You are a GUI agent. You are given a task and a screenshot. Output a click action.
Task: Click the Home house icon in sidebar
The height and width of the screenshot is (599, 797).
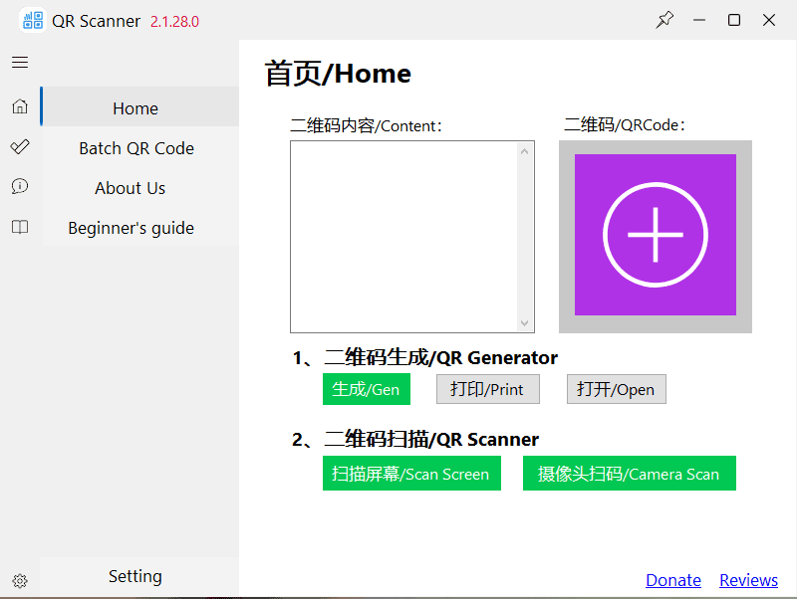point(20,106)
